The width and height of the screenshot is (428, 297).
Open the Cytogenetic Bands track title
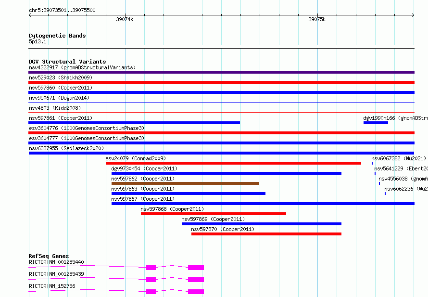(57, 36)
